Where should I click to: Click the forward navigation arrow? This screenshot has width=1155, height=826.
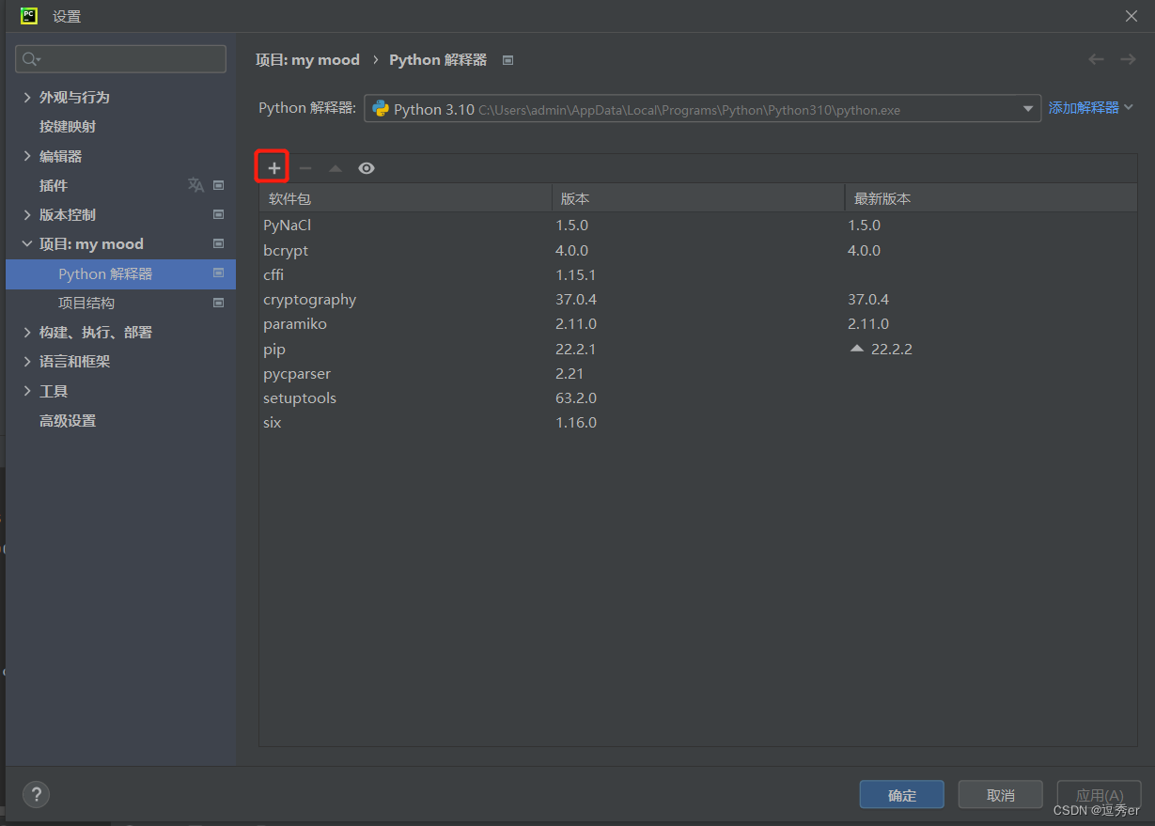point(1128,59)
